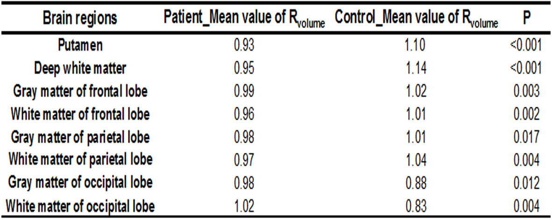
Task: Click patient mean value 1.02 in last row
Action: click(x=244, y=205)
